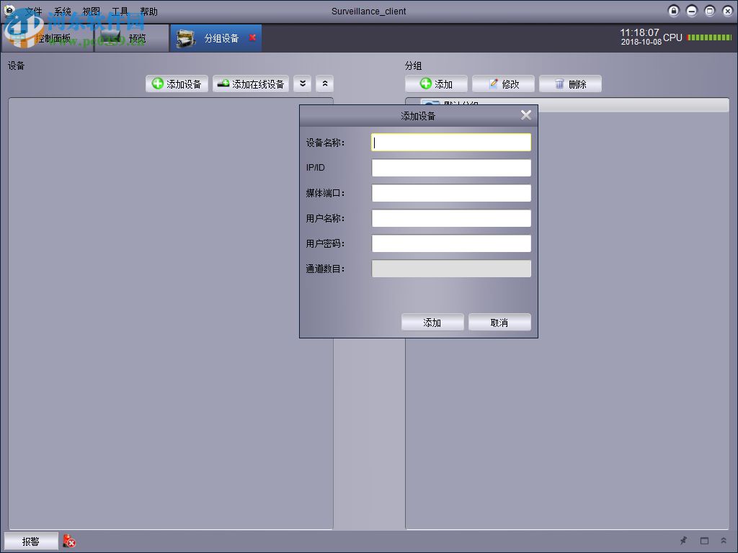Click the CPU usage bar indicator

pyautogui.click(x=709, y=37)
